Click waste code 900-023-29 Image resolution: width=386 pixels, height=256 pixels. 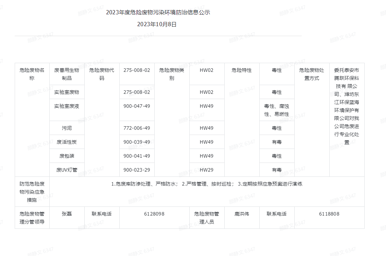[x=137, y=170]
